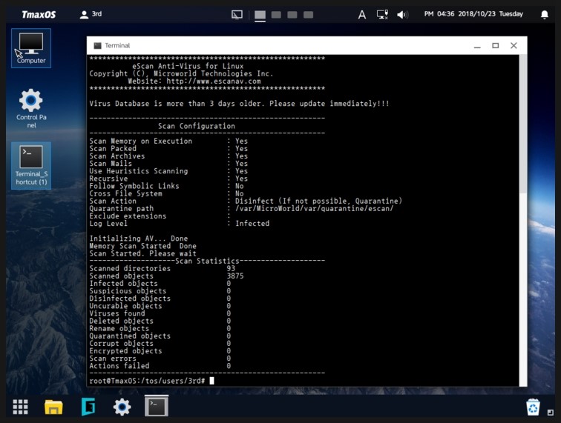Open the Control Panel desktop icon

pyautogui.click(x=31, y=108)
